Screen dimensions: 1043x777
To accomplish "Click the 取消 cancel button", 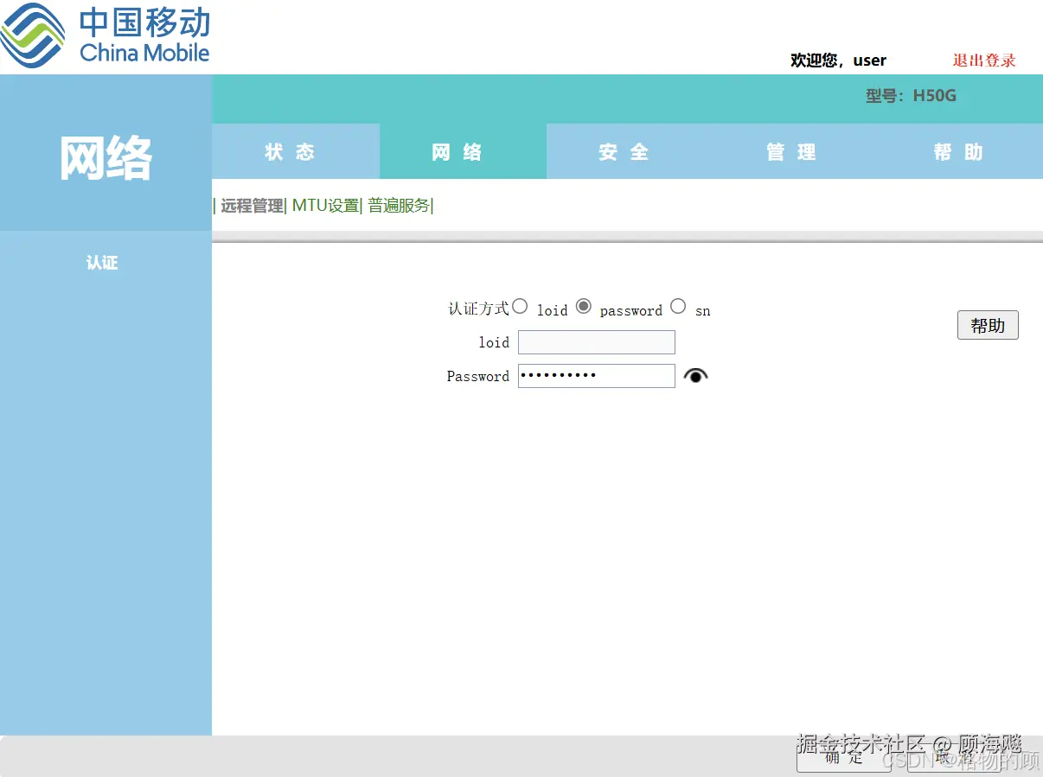I will (953, 758).
